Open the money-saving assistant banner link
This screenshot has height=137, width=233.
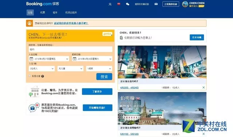pos(71,23)
